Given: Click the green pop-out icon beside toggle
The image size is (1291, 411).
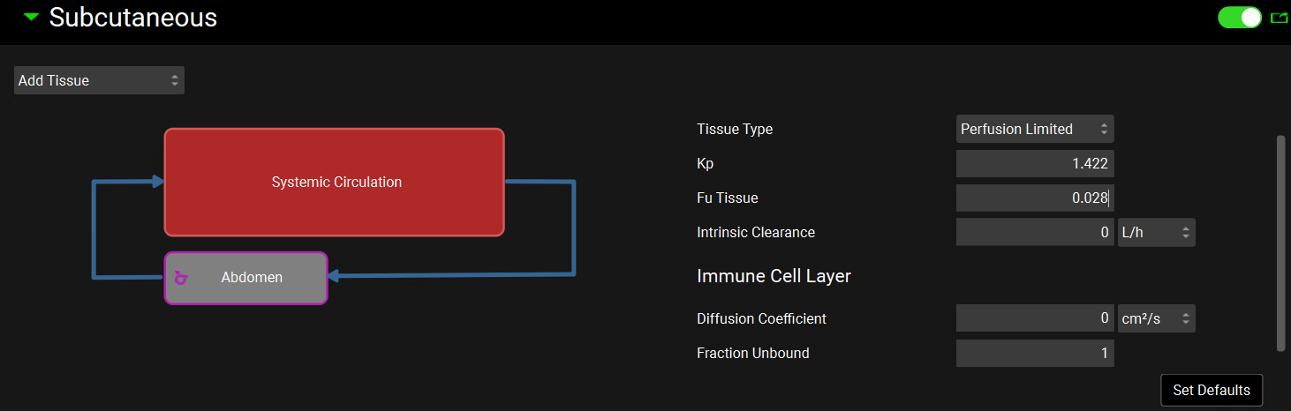Looking at the screenshot, I should click(1278, 17).
